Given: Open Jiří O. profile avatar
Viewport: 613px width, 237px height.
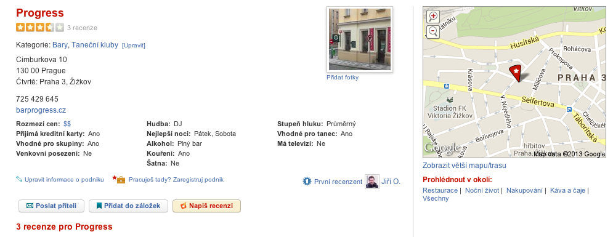Looking at the screenshot, I should tap(372, 182).
